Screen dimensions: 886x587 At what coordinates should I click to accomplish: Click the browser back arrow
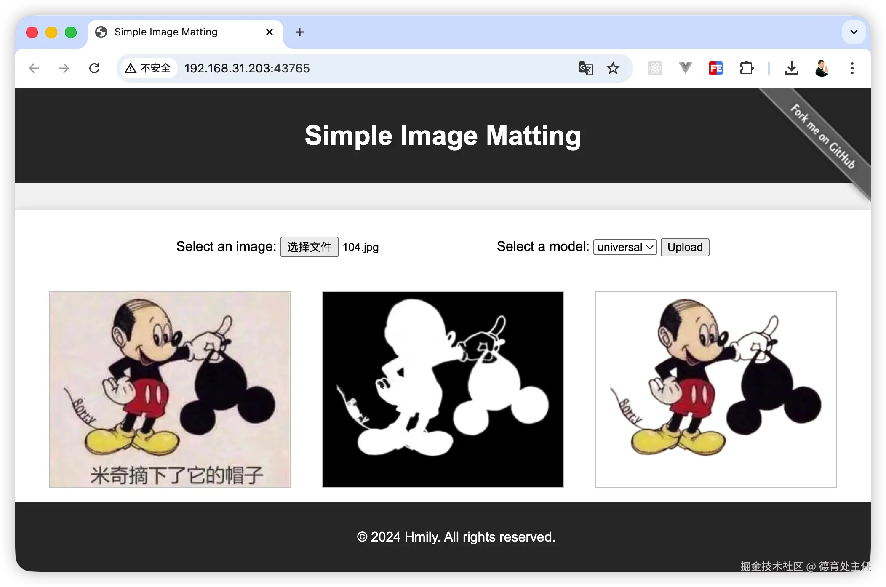(x=34, y=68)
